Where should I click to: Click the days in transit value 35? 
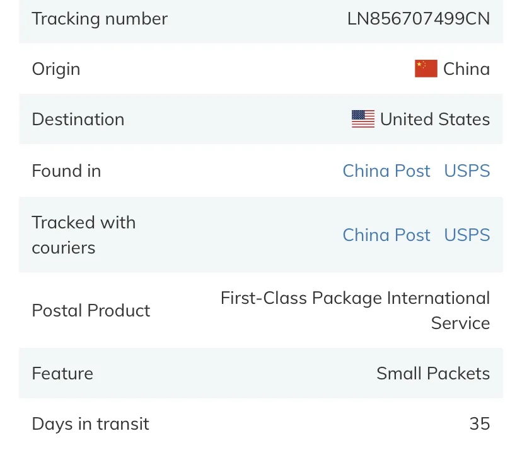pyautogui.click(x=480, y=424)
